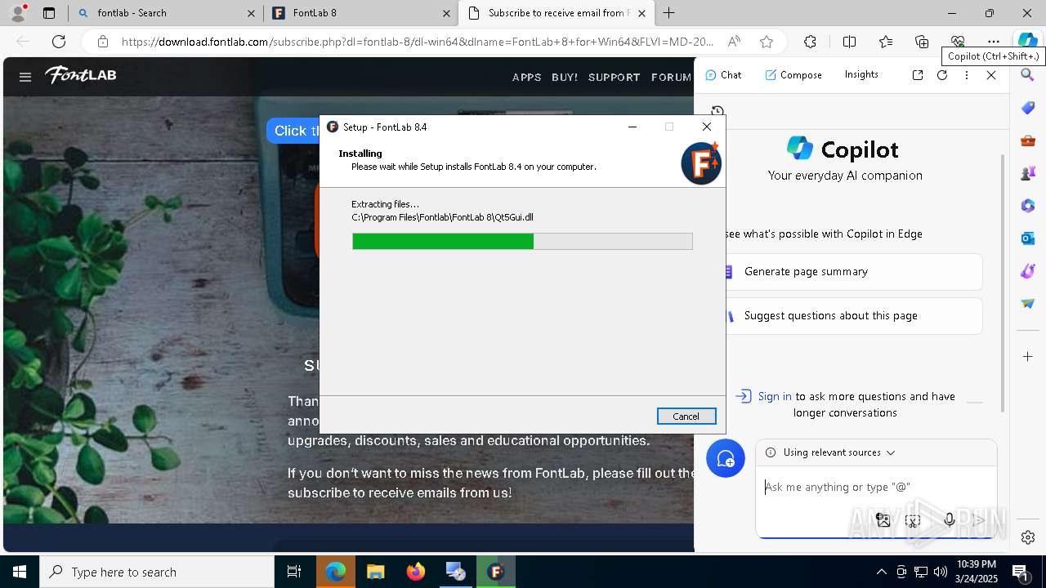Select Suggest questions about this page
Image resolution: width=1046 pixels, height=588 pixels.
point(850,315)
